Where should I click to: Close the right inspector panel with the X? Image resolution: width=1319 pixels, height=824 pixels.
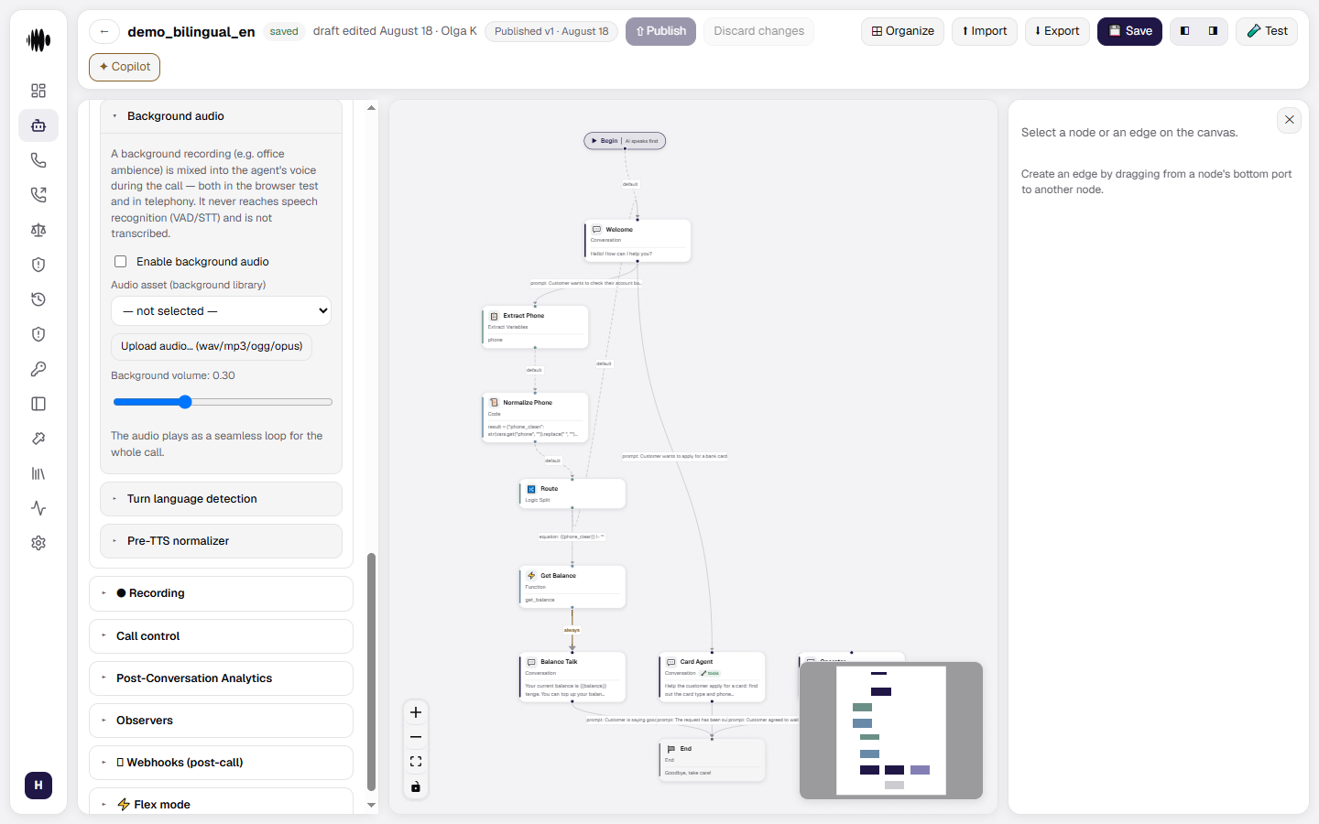pyautogui.click(x=1289, y=120)
